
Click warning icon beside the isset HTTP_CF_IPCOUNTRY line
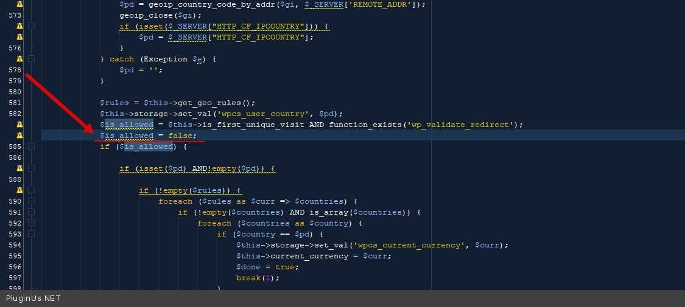point(19,26)
